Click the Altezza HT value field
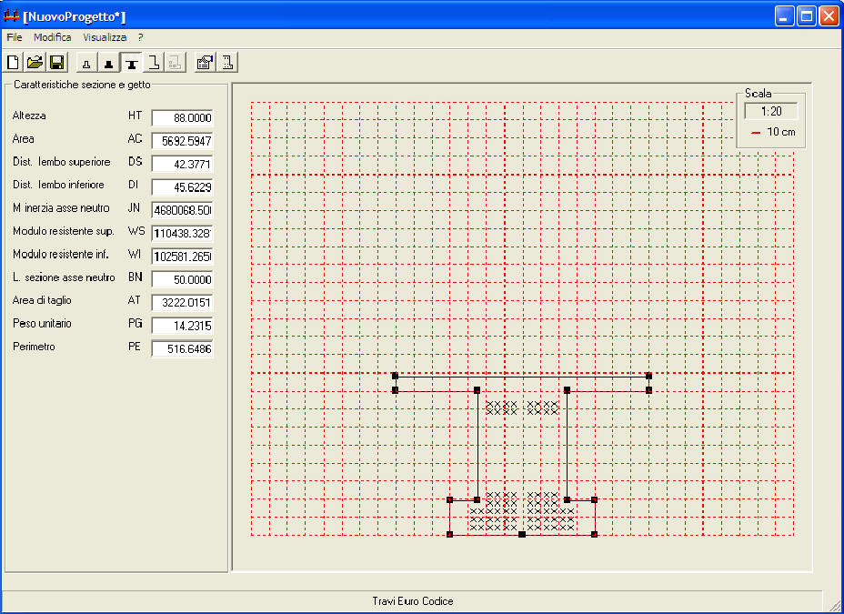844x614 pixels. click(x=182, y=118)
